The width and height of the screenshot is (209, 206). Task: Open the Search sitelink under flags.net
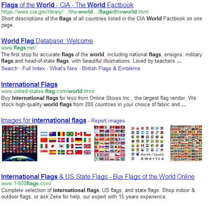point(9,68)
